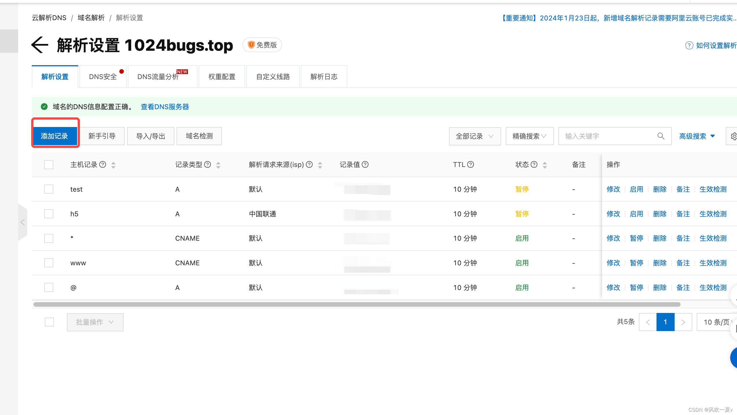Click the 新手引导 button
737x415 pixels.
[x=102, y=136]
